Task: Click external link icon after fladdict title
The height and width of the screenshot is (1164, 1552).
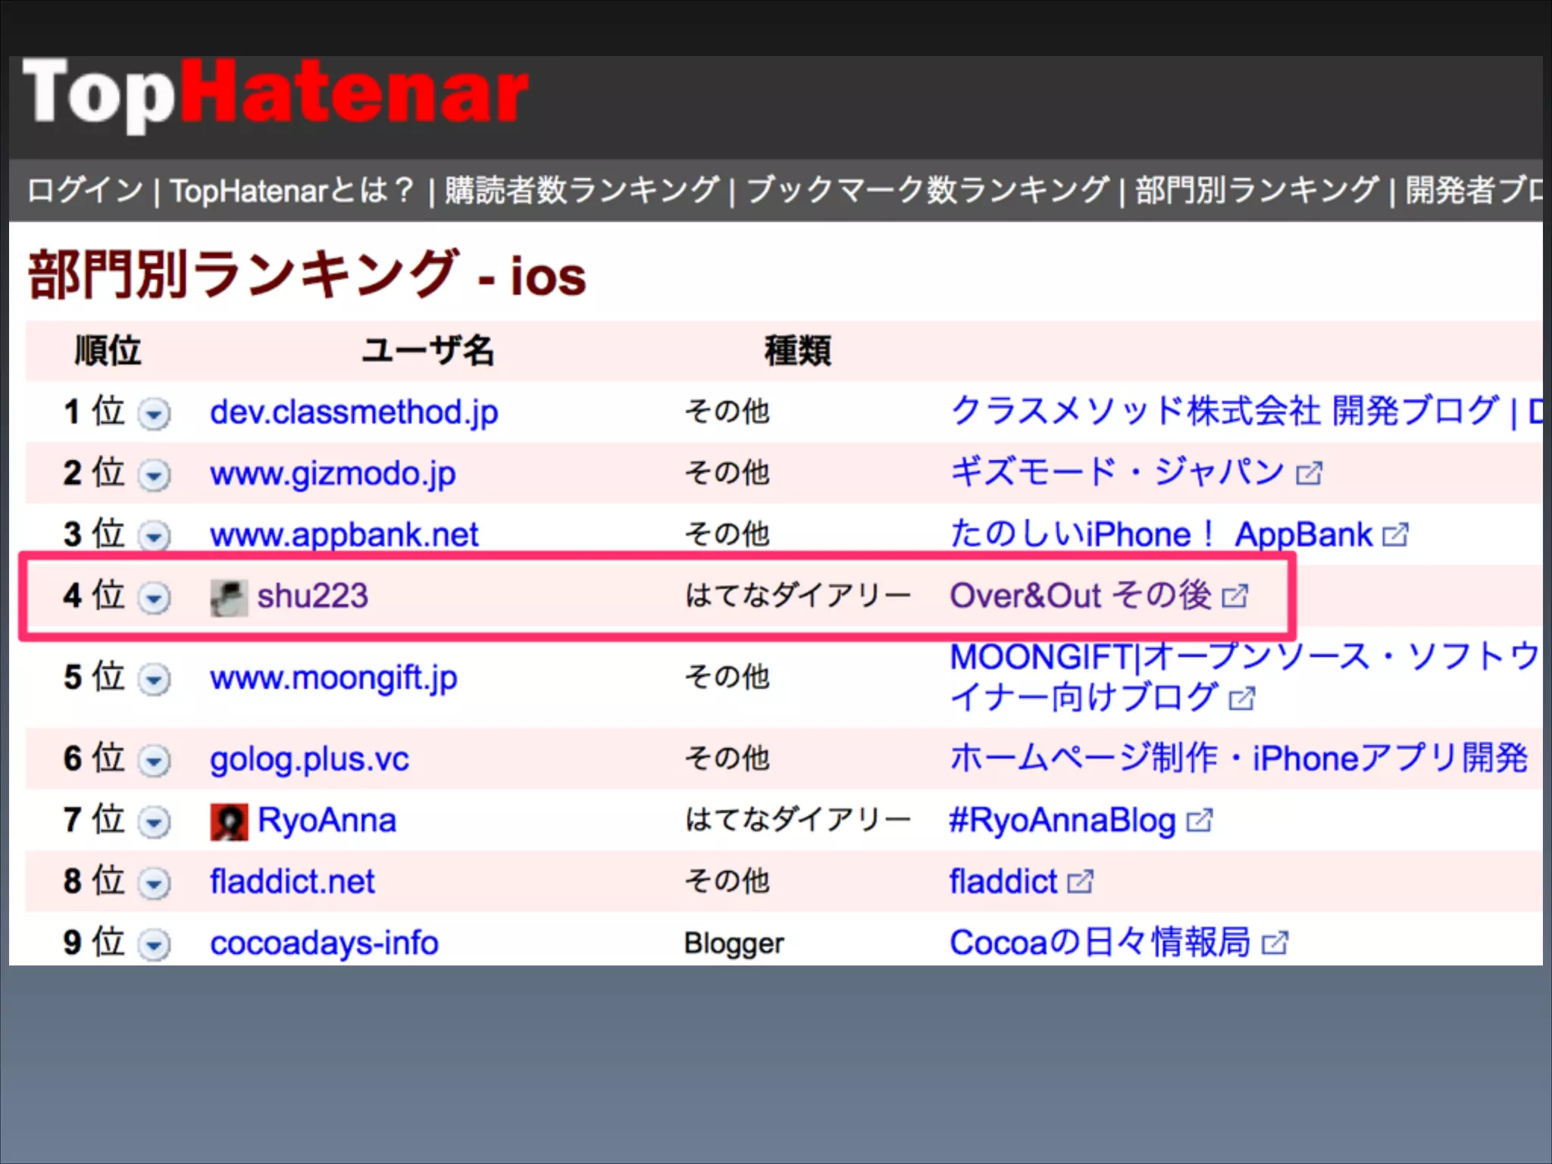Action: pyautogui.click(x=1080, y=882)
